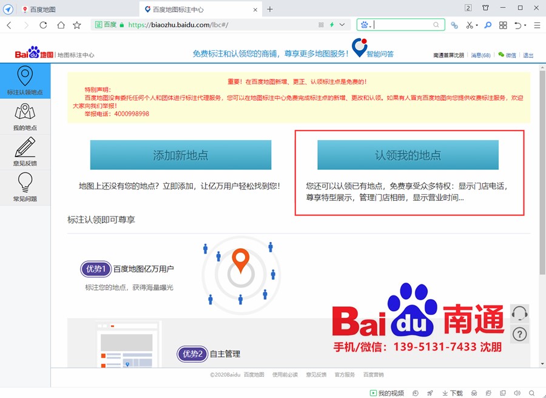
Task: Click the browser back arrow
Action: (9, 25)
